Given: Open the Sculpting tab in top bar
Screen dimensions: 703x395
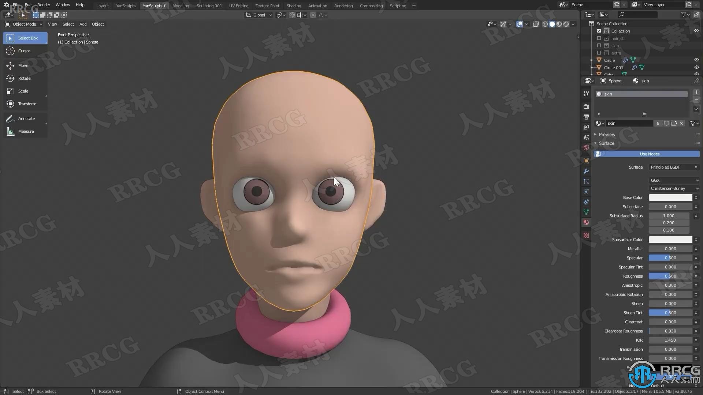Looking at the screenshot, I should pyautogui.click(x=209, y=6).
